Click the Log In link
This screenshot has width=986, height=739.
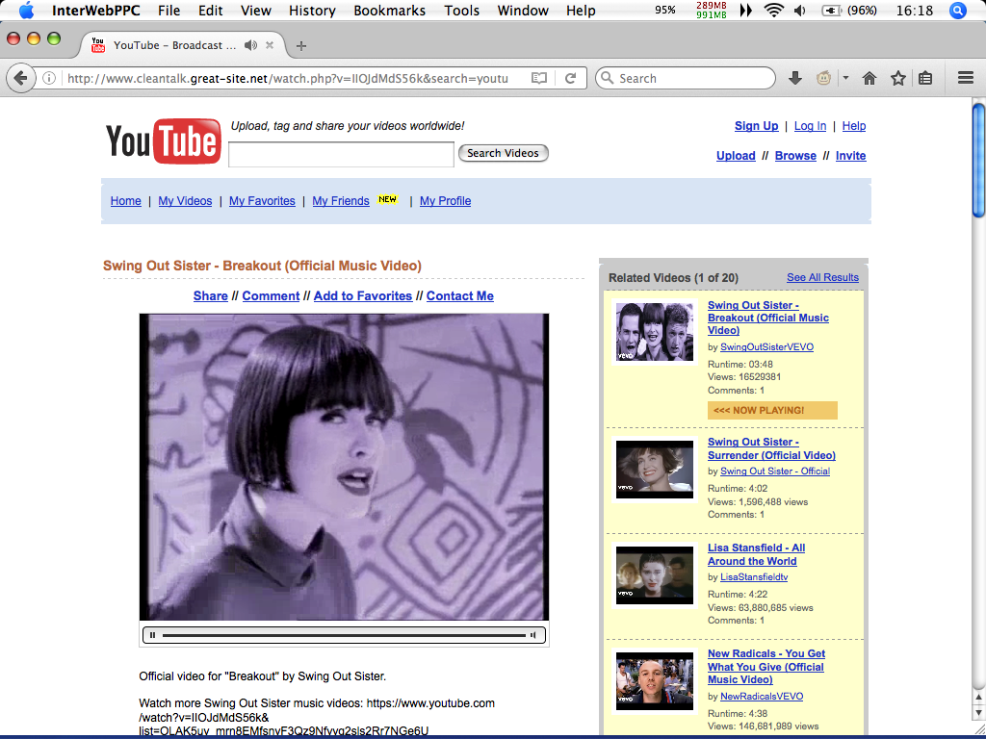pos(810,126)
